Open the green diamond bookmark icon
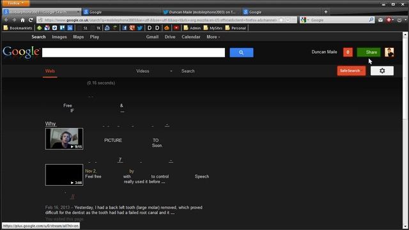409x230 pixels. (40, 28)
